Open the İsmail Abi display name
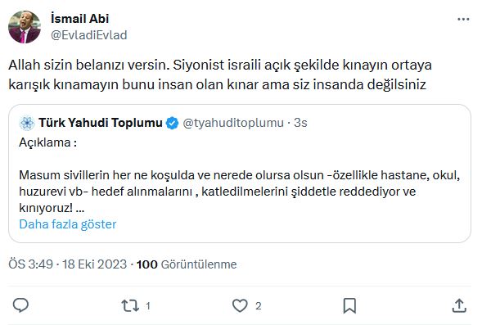Image resolution: width=482 pixels, height=325 pixels. (x=79, y=19)
